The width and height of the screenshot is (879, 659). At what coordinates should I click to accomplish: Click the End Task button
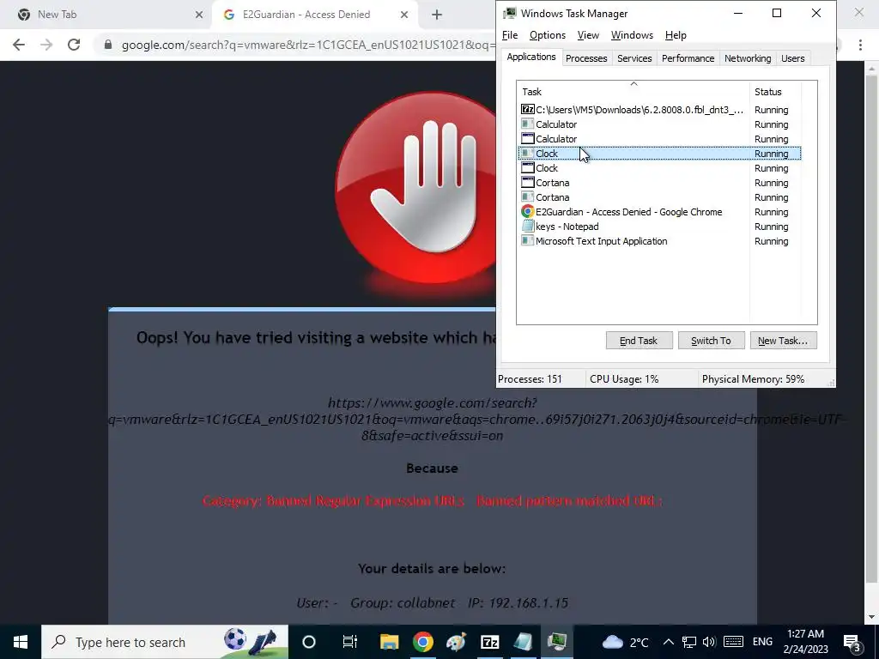click(639, 340)
